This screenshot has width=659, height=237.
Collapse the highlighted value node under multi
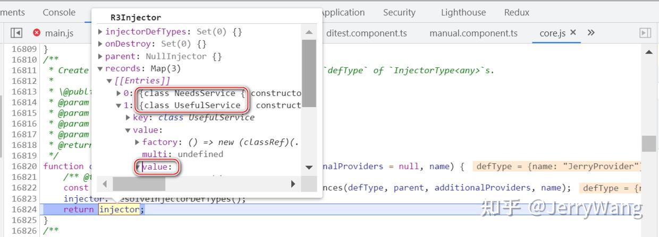point(138,167)
